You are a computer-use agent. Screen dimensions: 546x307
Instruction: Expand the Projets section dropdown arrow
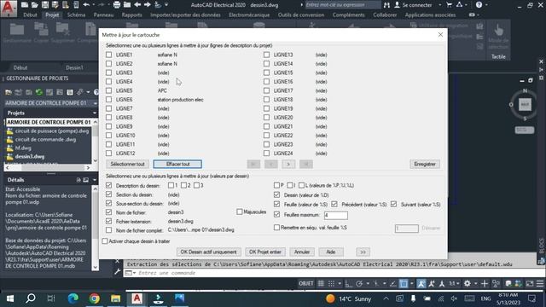95,113
